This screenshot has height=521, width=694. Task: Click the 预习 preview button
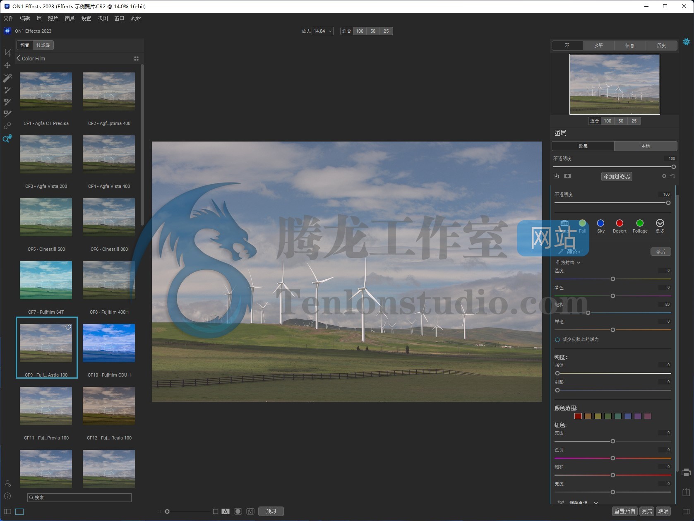271,511
